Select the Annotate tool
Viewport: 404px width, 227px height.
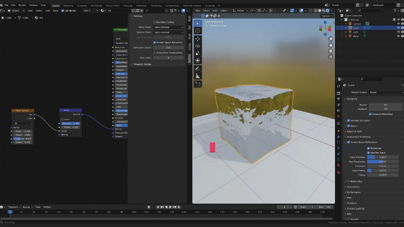(x=198, y=69)
